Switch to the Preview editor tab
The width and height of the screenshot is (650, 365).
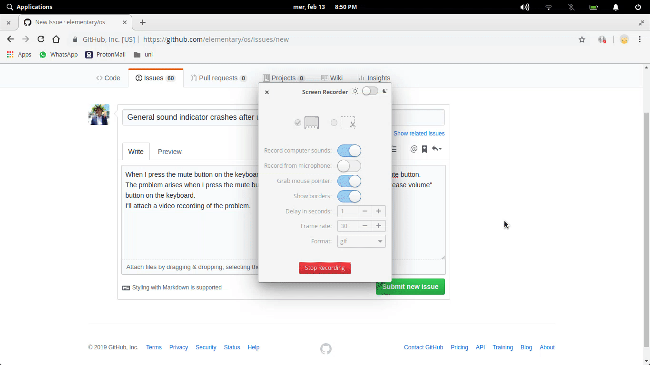pyautogui.click(x=170, y=152)
